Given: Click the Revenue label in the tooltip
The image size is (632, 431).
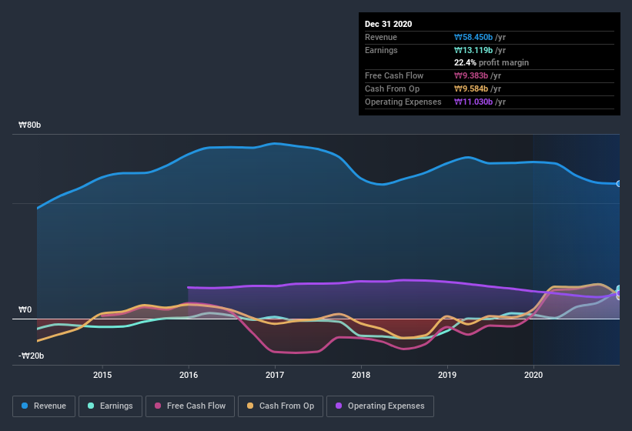Looking at the screenshot, I should pos(381,37).
